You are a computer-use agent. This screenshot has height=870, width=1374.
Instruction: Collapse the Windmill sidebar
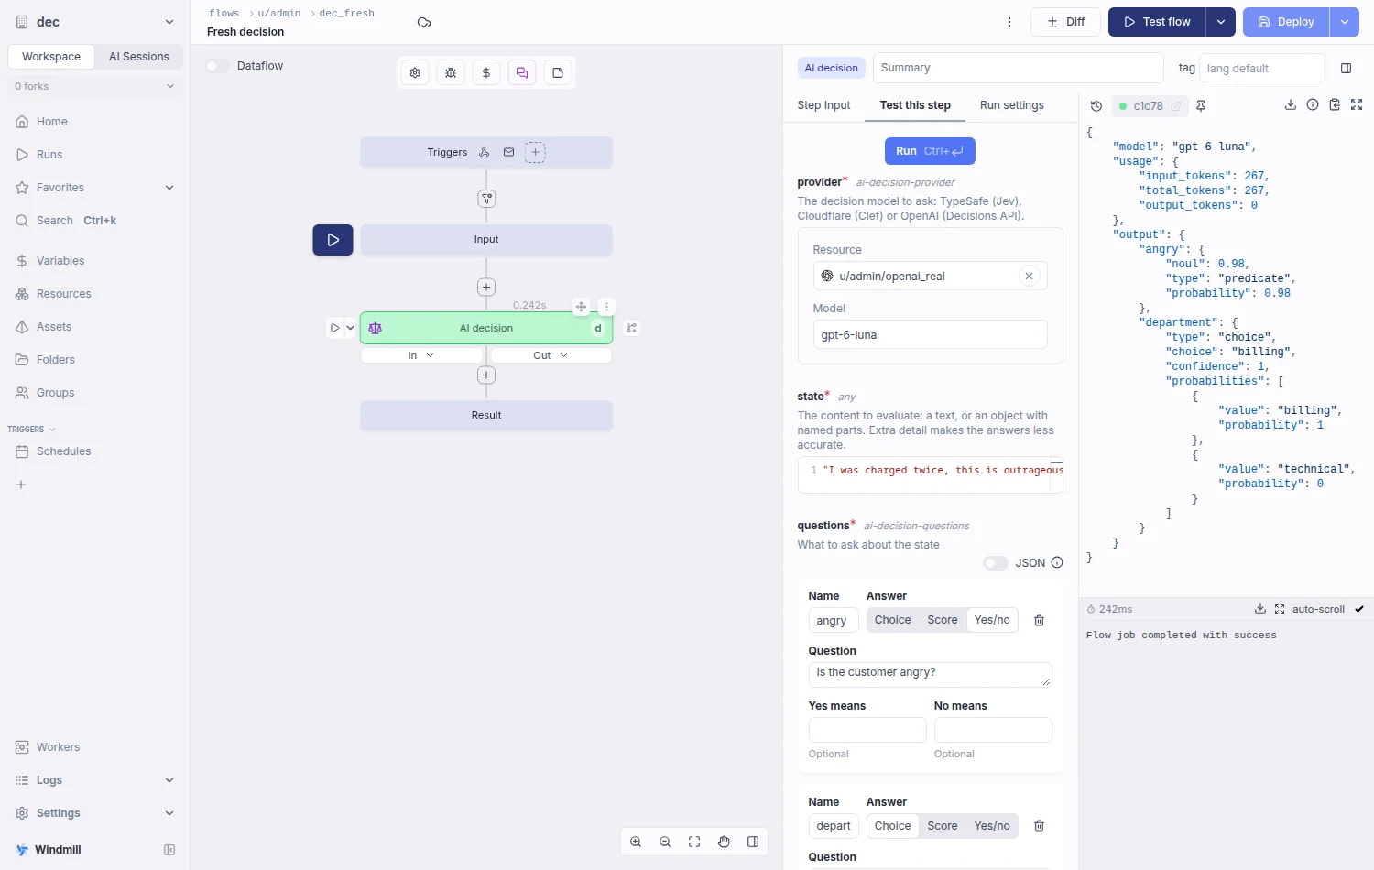[169, 850]
